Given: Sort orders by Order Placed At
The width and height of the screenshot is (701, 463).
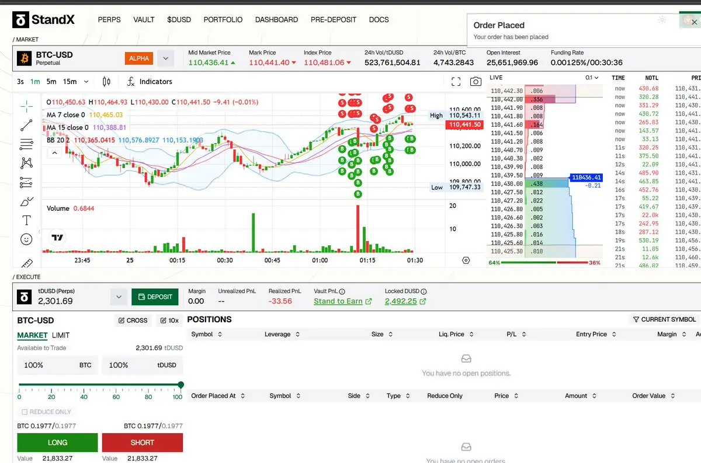Looking at the screenshot, I should coord(218,396).
